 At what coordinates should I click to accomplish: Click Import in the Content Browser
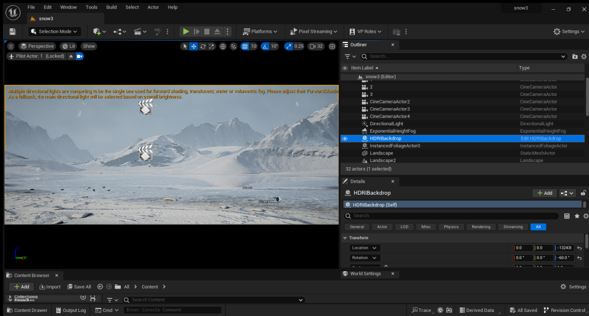point(49,287)
